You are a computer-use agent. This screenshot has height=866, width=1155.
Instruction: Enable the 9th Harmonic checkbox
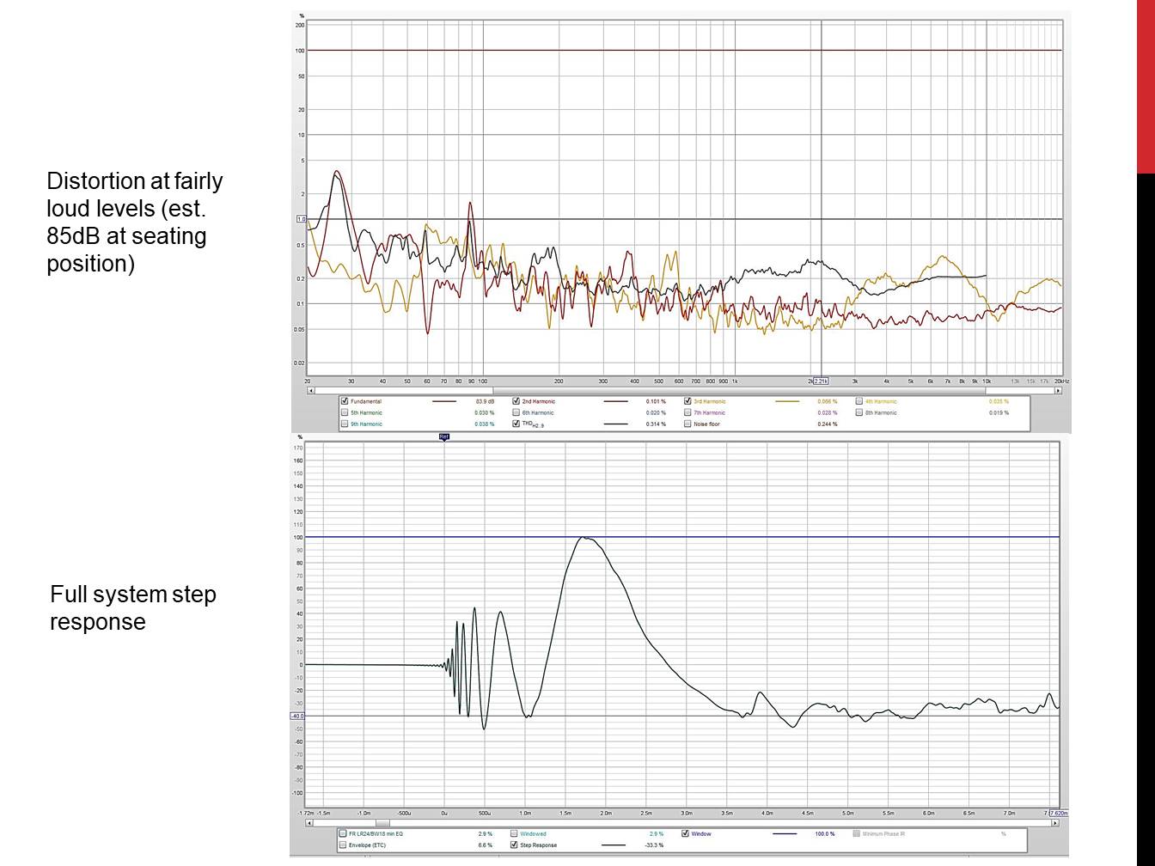(x=345, y=424)
